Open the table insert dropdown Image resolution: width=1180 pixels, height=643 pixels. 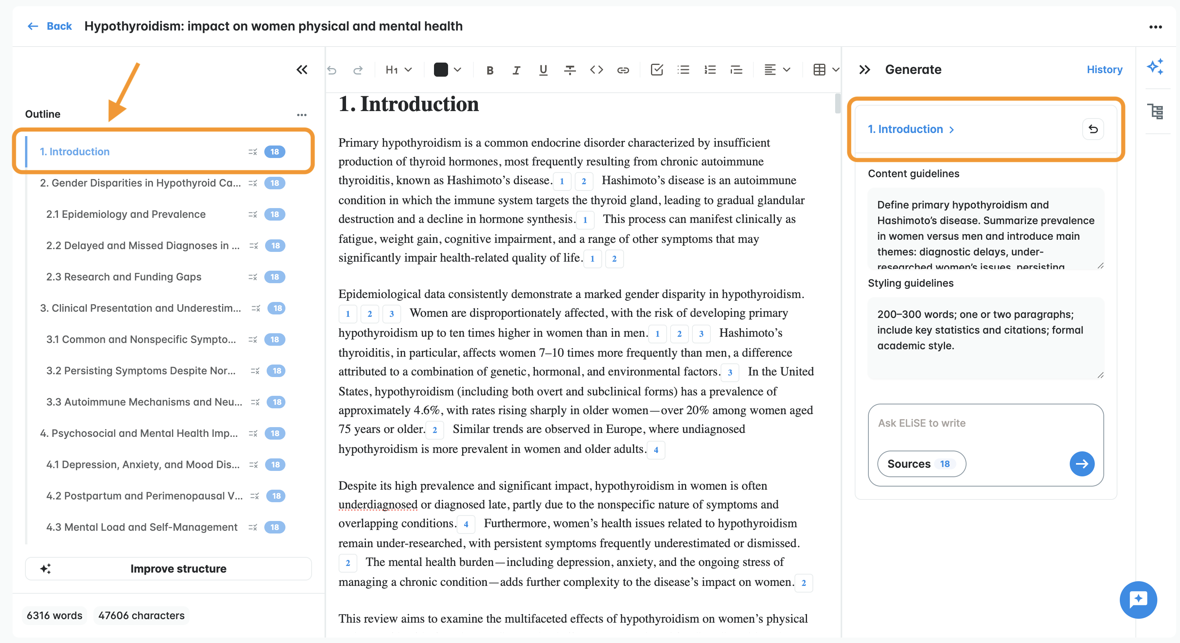click(x=826, y=70)
